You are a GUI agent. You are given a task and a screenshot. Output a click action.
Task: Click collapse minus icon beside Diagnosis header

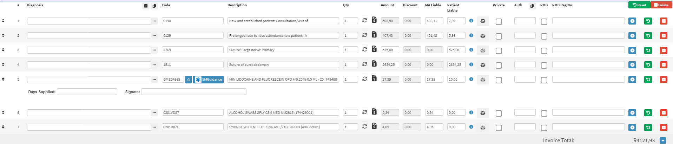[x=146, y=6]
